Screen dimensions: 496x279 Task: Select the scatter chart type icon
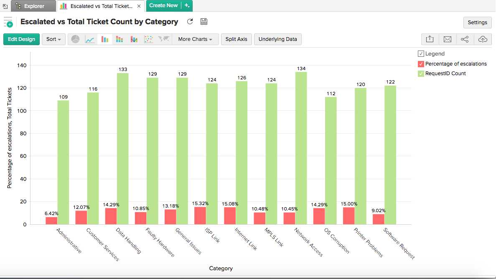[x=149, y=39]
